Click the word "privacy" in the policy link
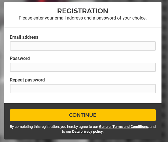 coord(86,132)
